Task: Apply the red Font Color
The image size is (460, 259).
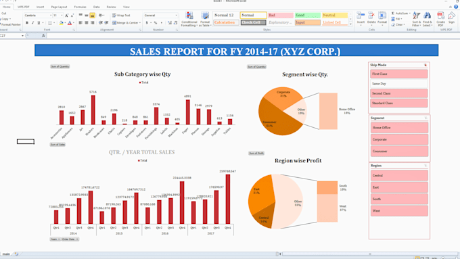Action: [70, 22]
